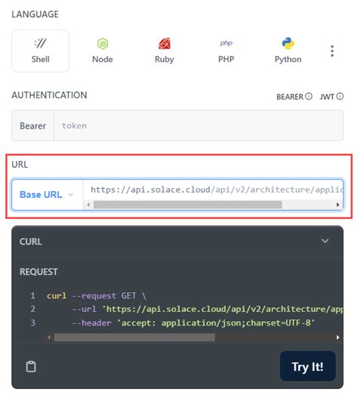
Task: Click the JWT info icon
Action: pos(340,97)
